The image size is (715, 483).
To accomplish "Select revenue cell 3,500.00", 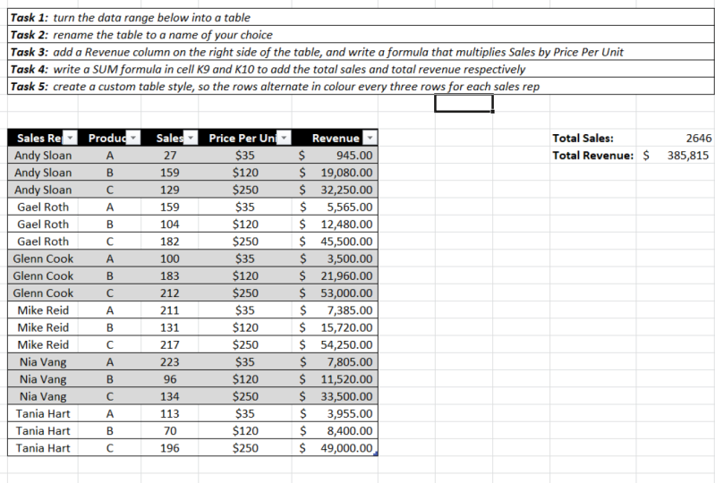I will [335, 258].
